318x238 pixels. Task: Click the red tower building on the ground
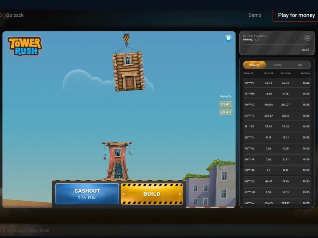pos(117,161)
